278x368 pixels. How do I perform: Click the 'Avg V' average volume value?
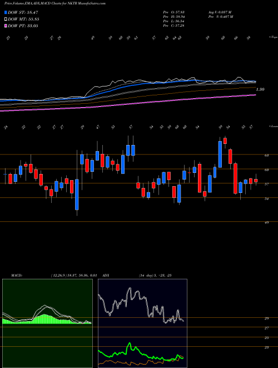pyautogui.click(x=220, y=12)
